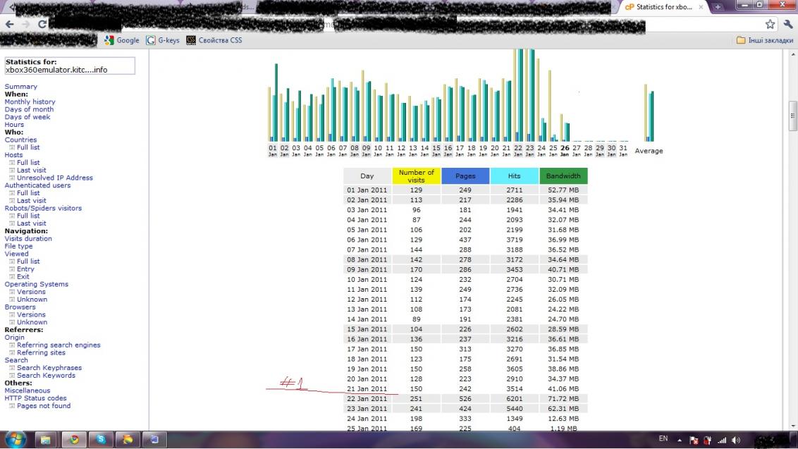This screenshot has width=798, height=449.
Task: Show hidden tray icons arrow
Action: [680, 440]
